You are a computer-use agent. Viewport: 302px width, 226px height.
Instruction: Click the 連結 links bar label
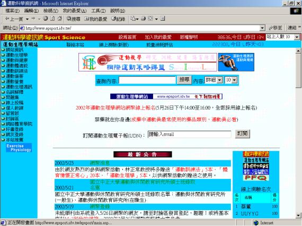[292, 28]
